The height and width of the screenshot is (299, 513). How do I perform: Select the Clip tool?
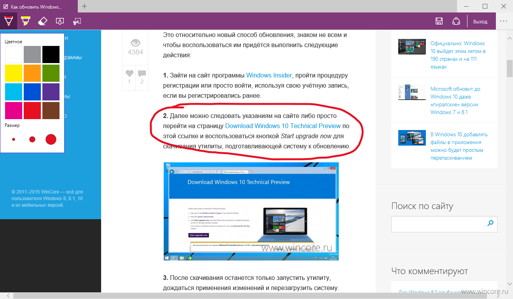coord(77,21)
